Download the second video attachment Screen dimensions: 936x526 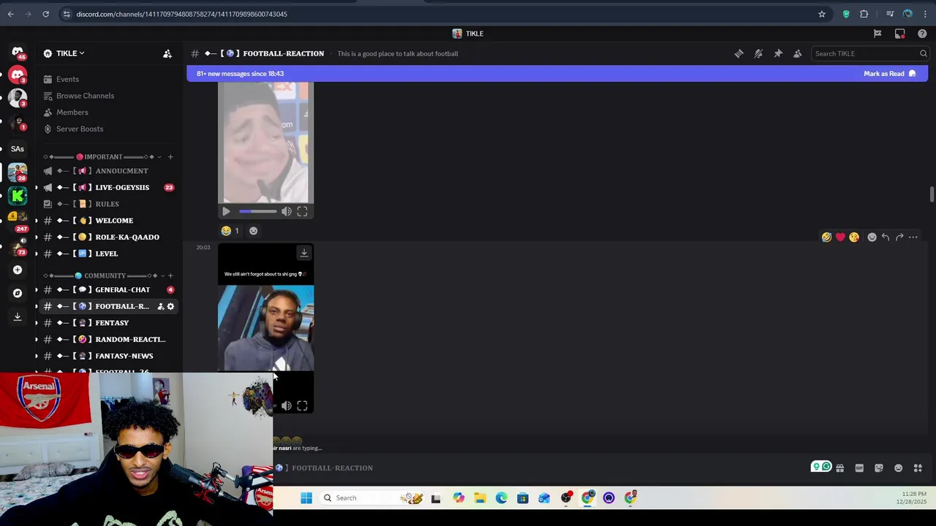click(304, 253)
